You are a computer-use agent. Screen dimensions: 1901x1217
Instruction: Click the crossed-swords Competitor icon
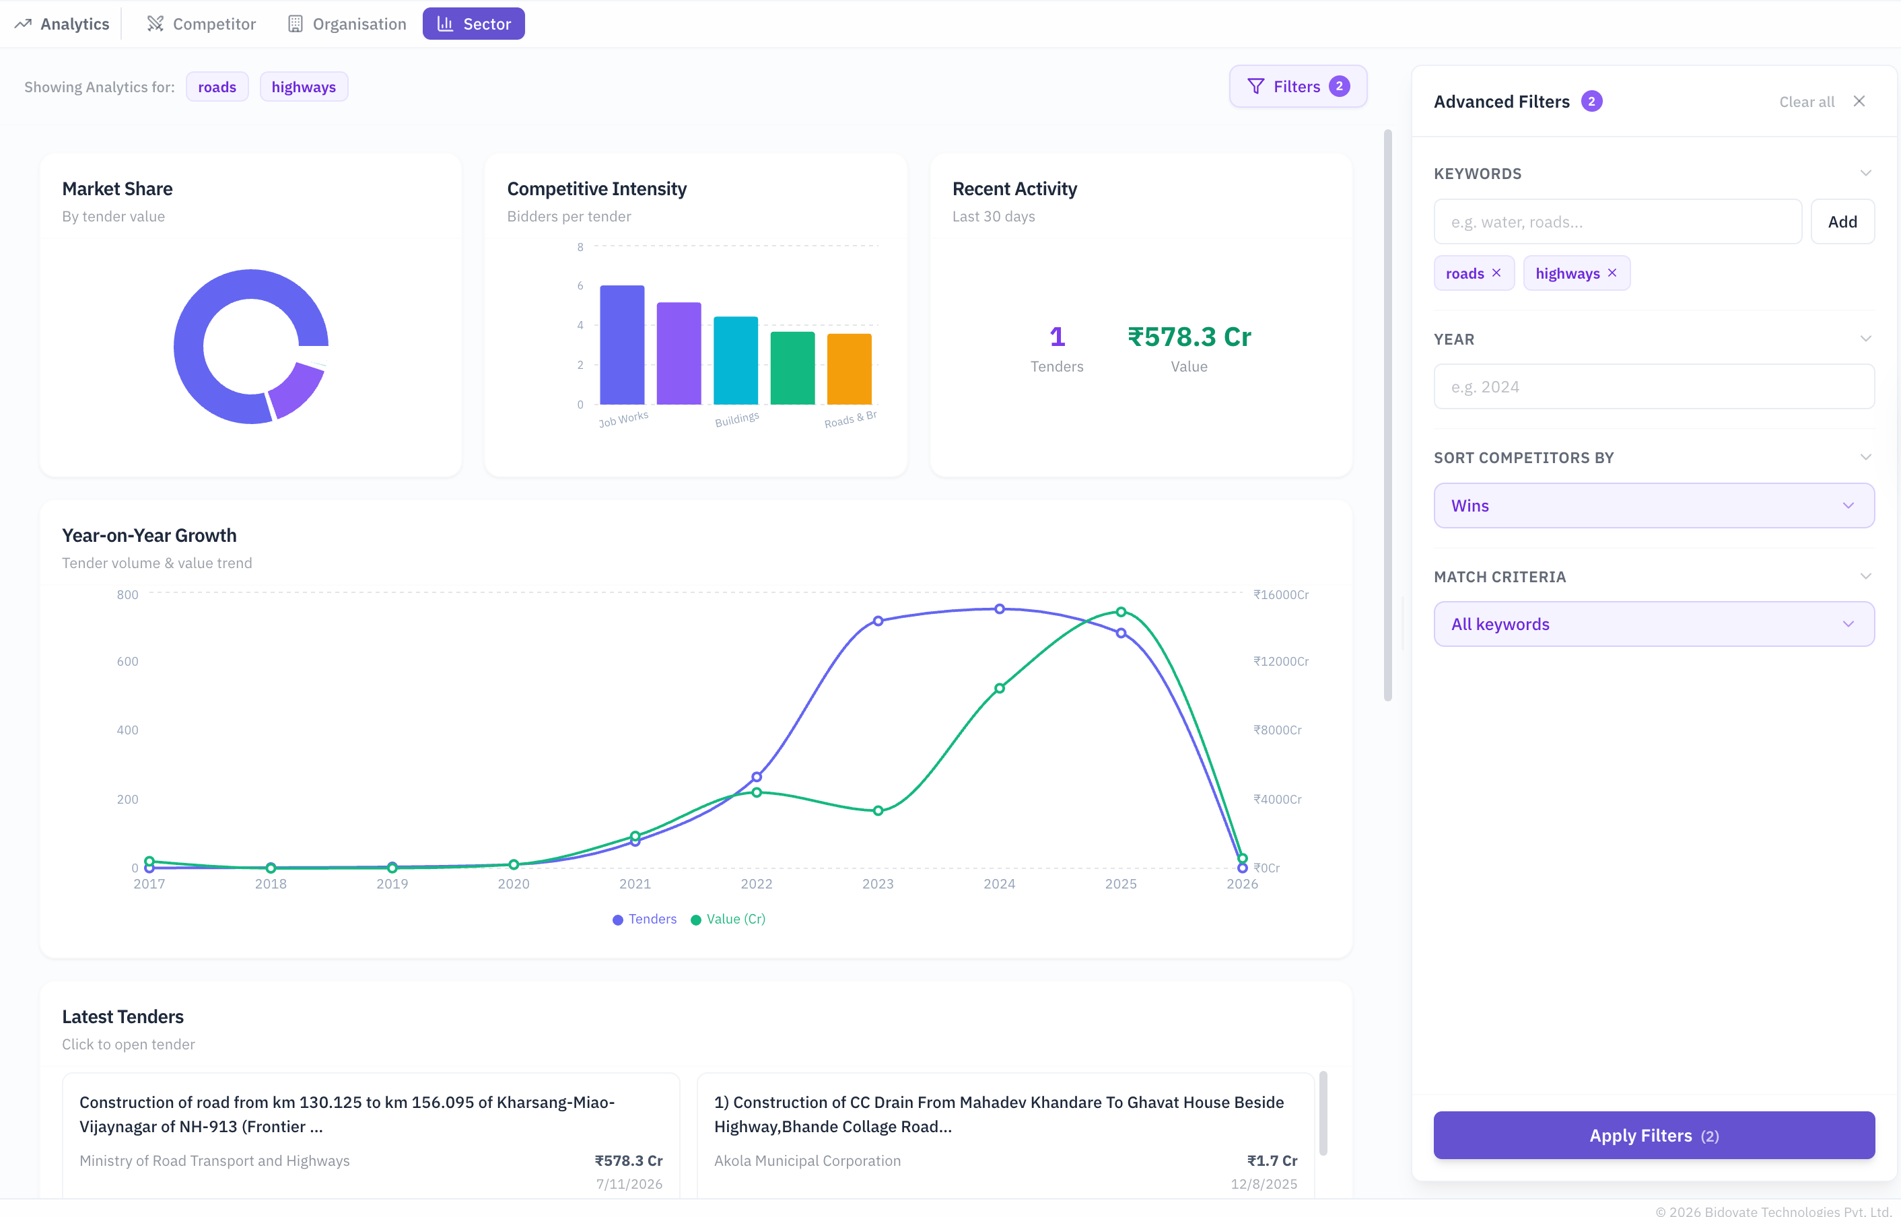155,24
